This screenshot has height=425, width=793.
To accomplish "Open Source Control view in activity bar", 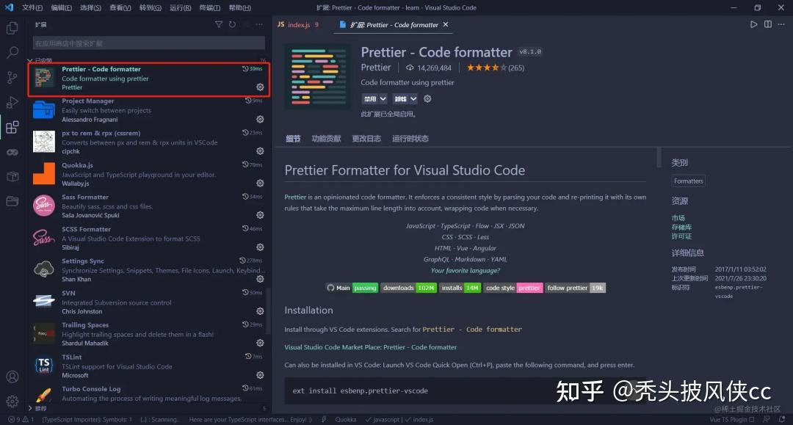I will (x=12, y=77).
